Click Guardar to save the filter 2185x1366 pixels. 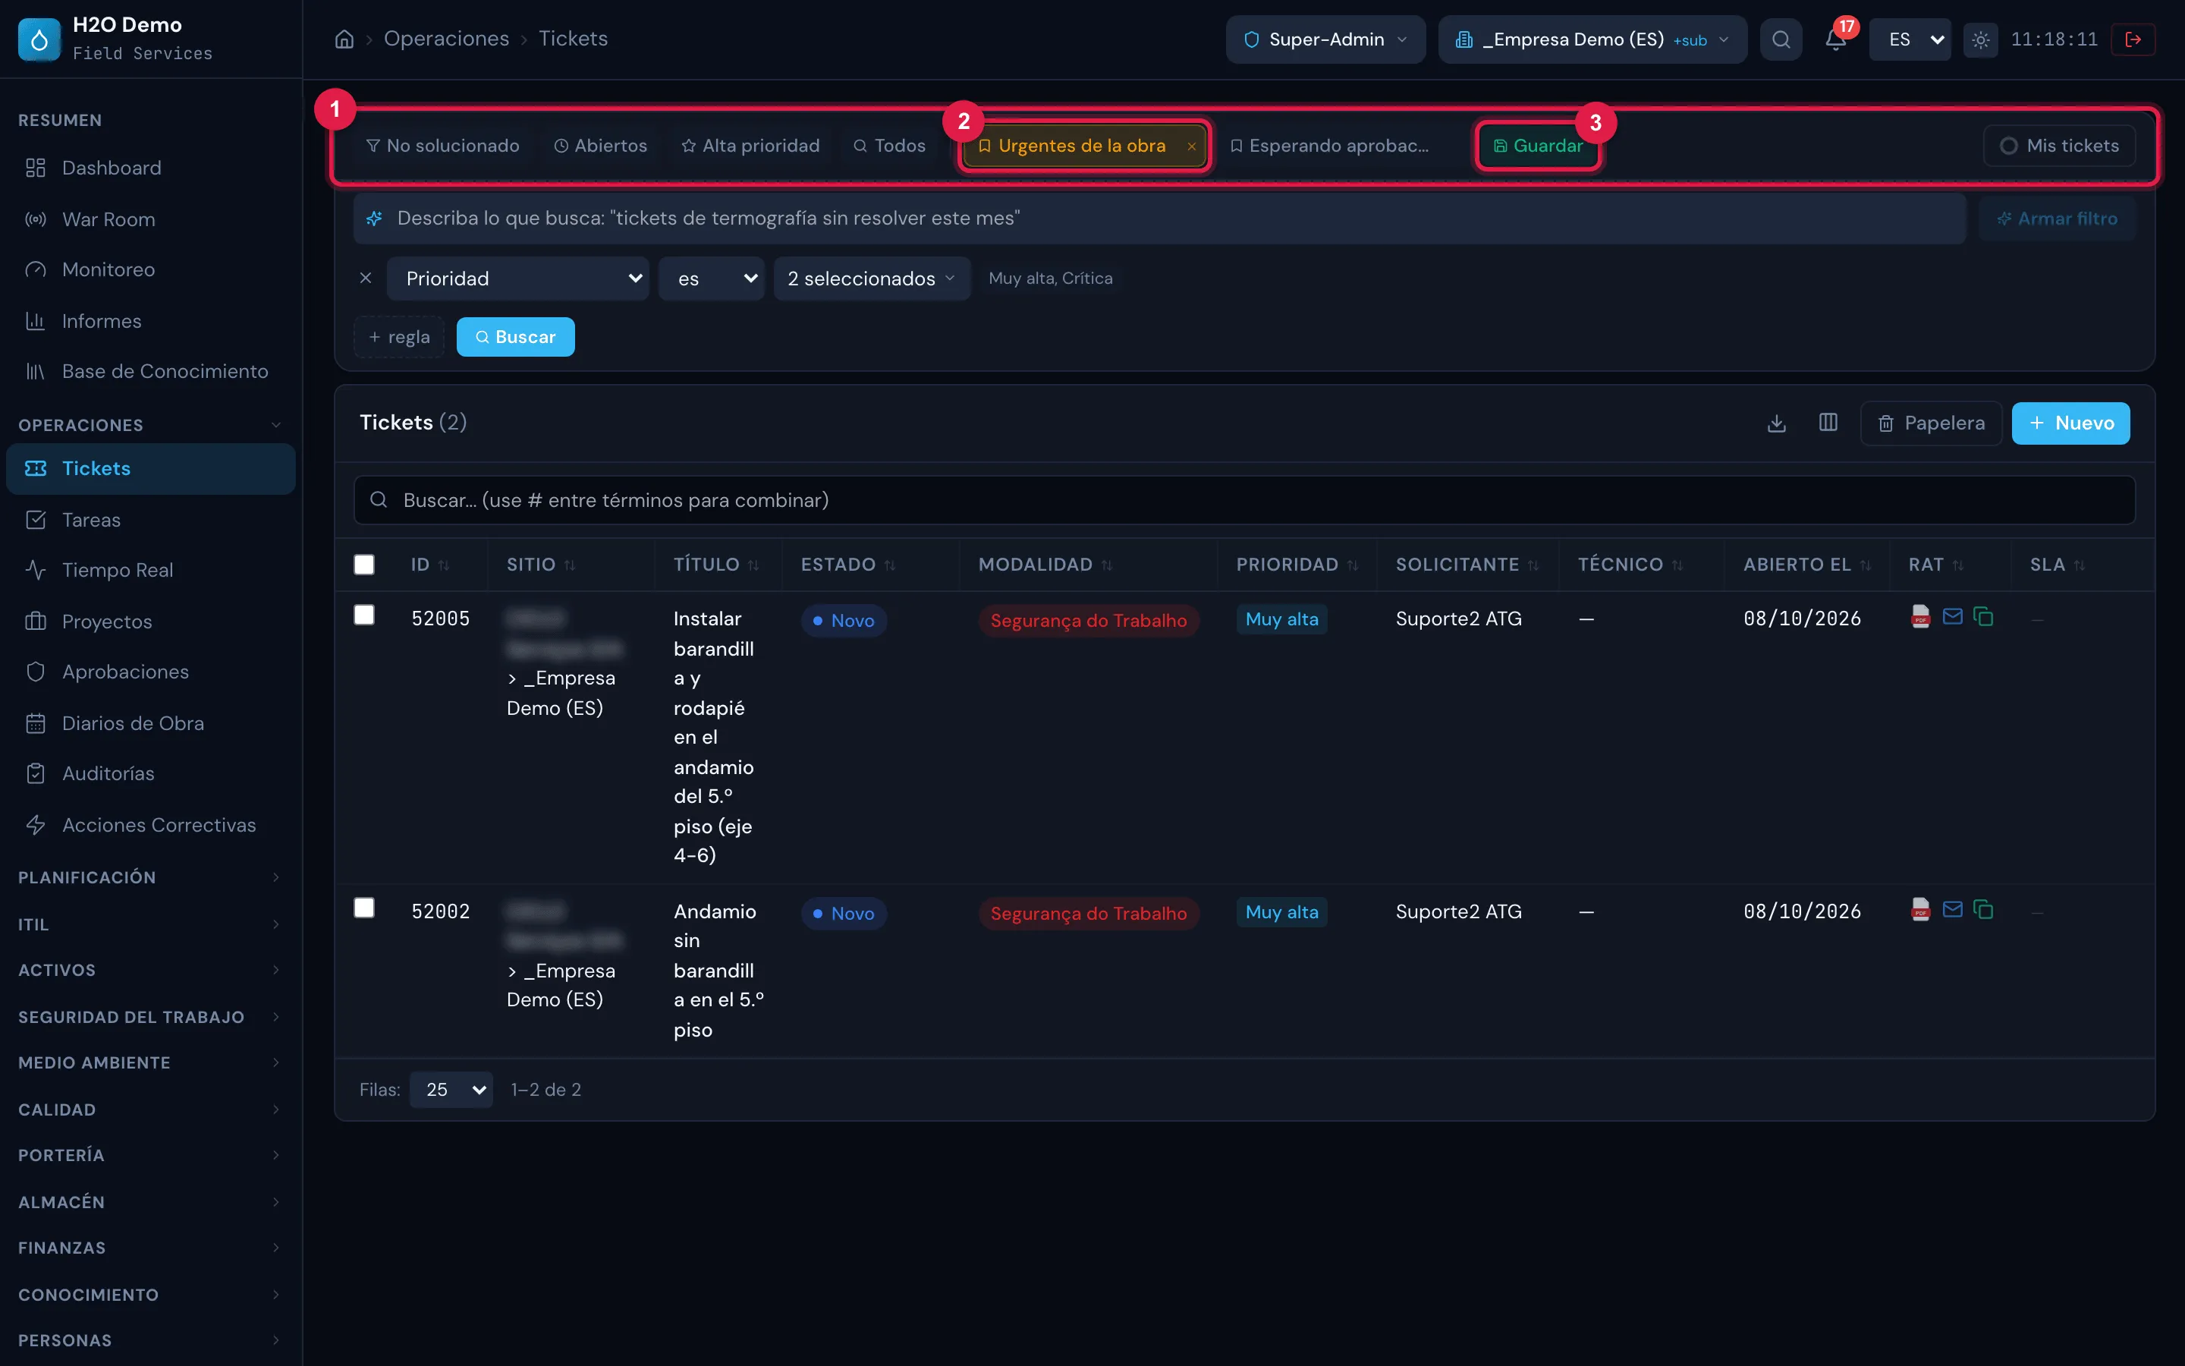[x=1538, y=146]
